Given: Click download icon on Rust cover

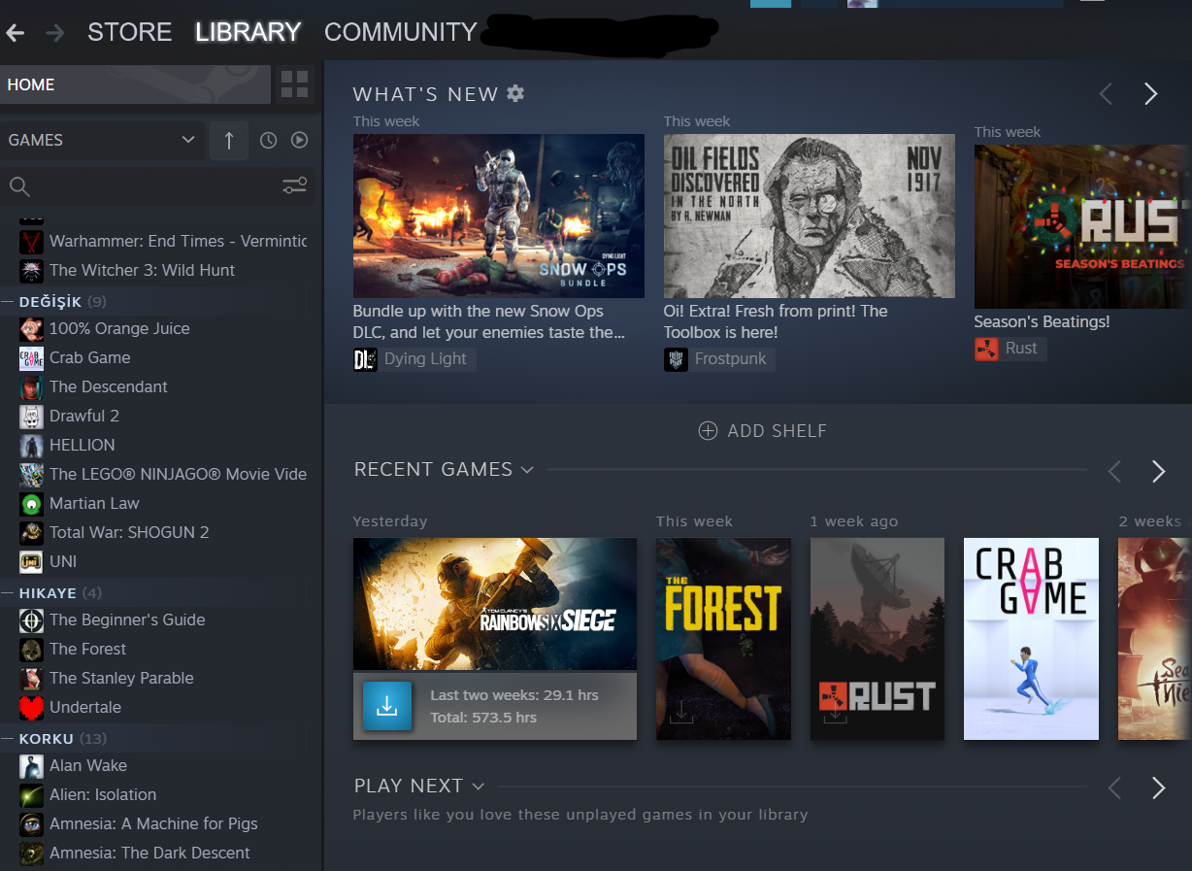Looking at the screenshot, I should point(836,714).
